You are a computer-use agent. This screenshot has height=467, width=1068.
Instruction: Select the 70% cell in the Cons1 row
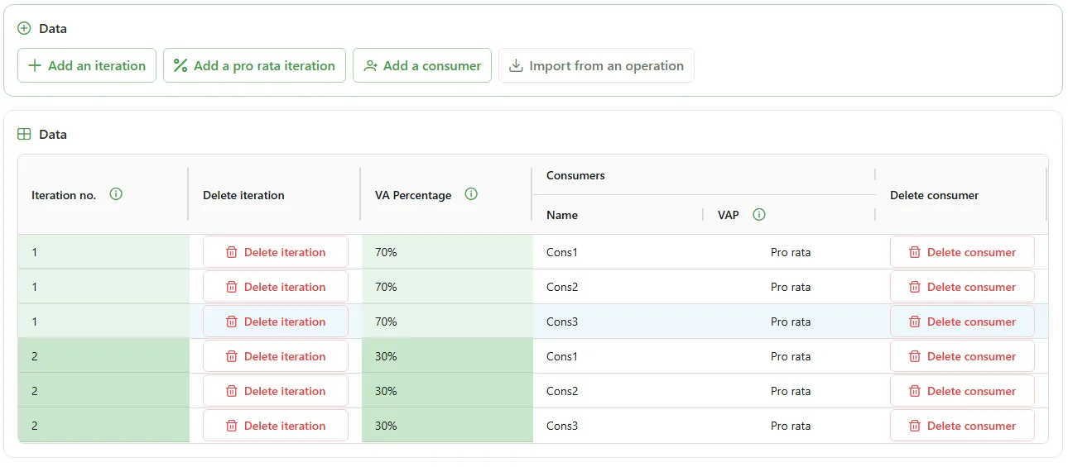pos(447,252)
